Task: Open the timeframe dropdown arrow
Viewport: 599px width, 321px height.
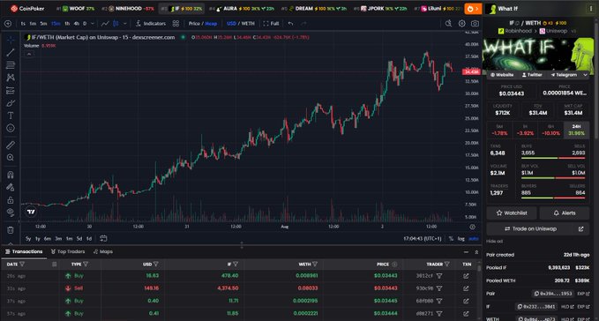Action: click(92, 24)
